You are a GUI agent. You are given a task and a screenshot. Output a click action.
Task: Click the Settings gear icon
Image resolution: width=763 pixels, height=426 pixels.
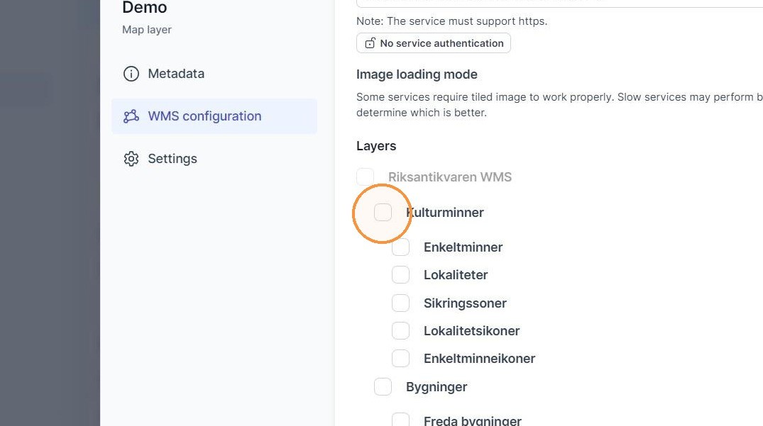point(131,159)
